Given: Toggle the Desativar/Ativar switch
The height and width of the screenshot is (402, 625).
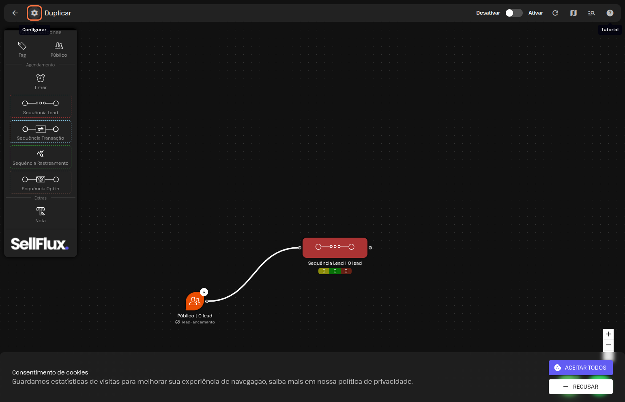Looking at the screenshot, I should pyautogui.click(x=513, y=13).
